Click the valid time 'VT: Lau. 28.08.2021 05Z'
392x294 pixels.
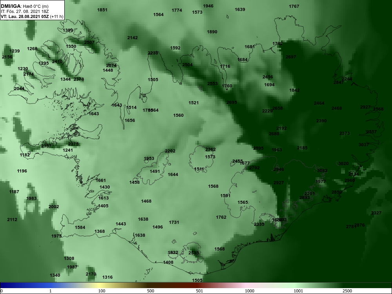(25, 17)
